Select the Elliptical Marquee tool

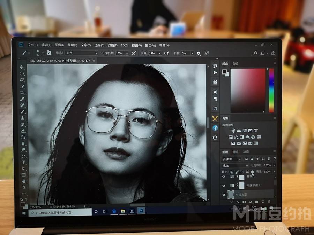[x=22, y=73]
